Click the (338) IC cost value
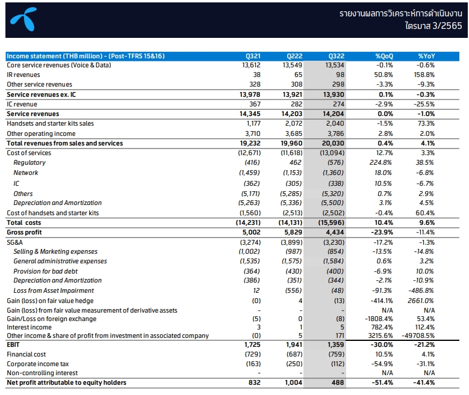This screenshot has height=395, width=469. tap(334, 183)
